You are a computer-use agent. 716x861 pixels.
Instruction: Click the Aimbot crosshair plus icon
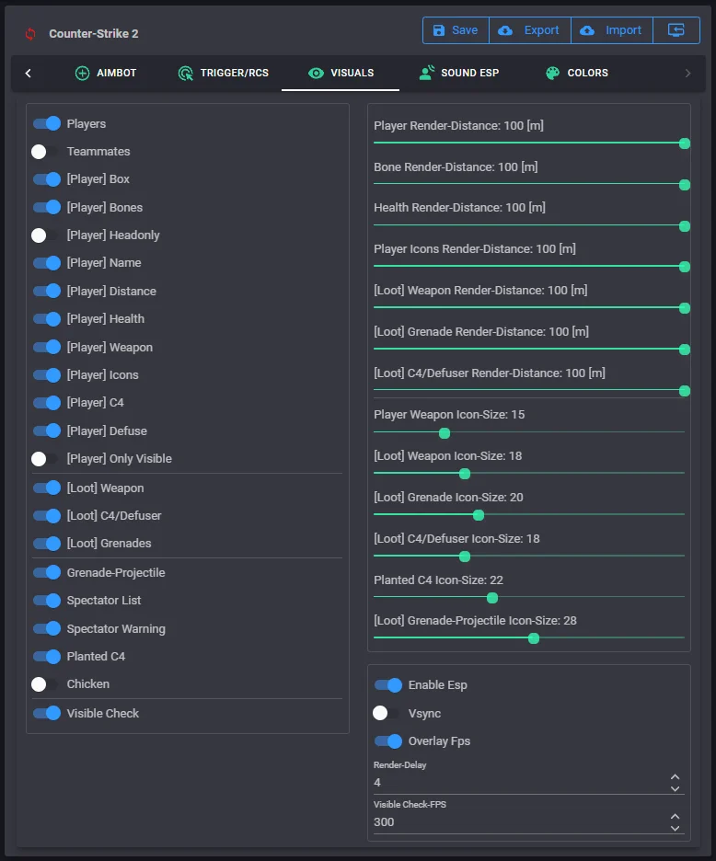tap(82, 73)
